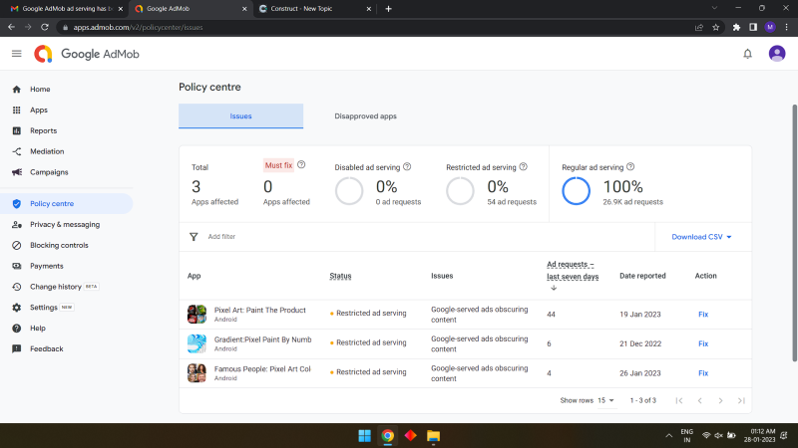
Task: Open Gradient:Pixel Paint By Numb app
Action: [x=262, y=339]
